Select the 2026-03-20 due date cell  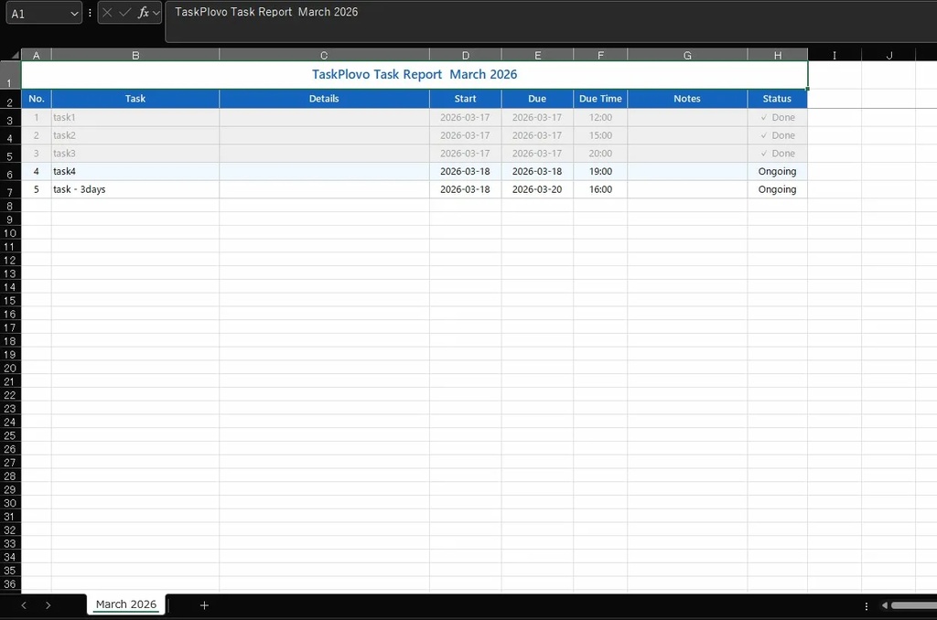point(537,189)
